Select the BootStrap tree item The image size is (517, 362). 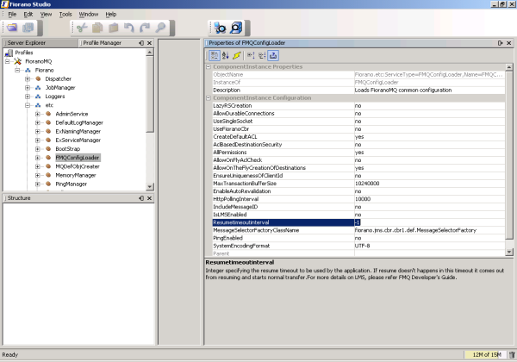(x=68, y=149)
